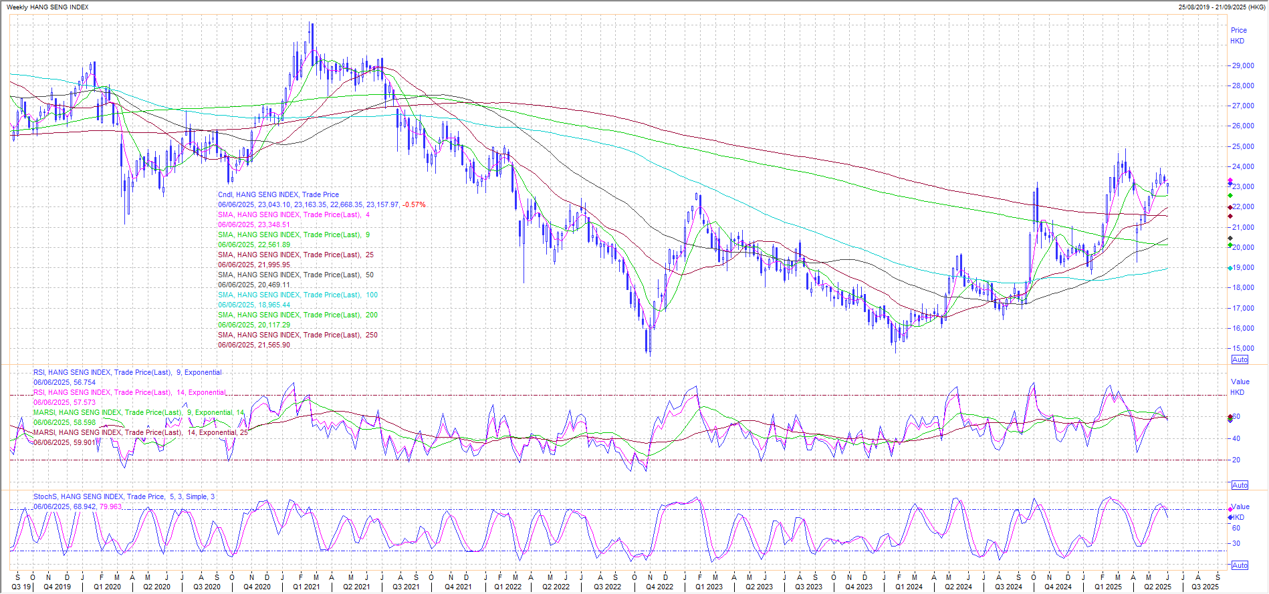Screen dimensions: 1269x594
Task: Click the 'Q4 2019' time axis label
Action: [57, 587]
